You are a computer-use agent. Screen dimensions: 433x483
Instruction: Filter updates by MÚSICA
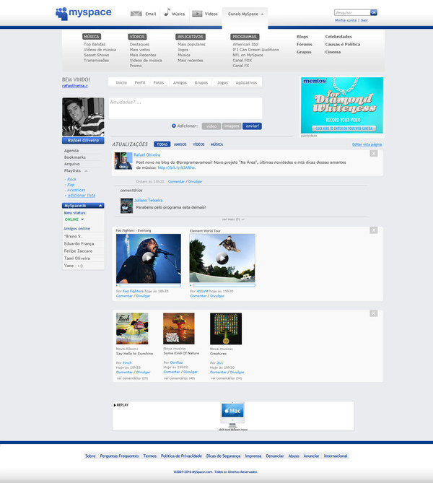click(216, 144)
